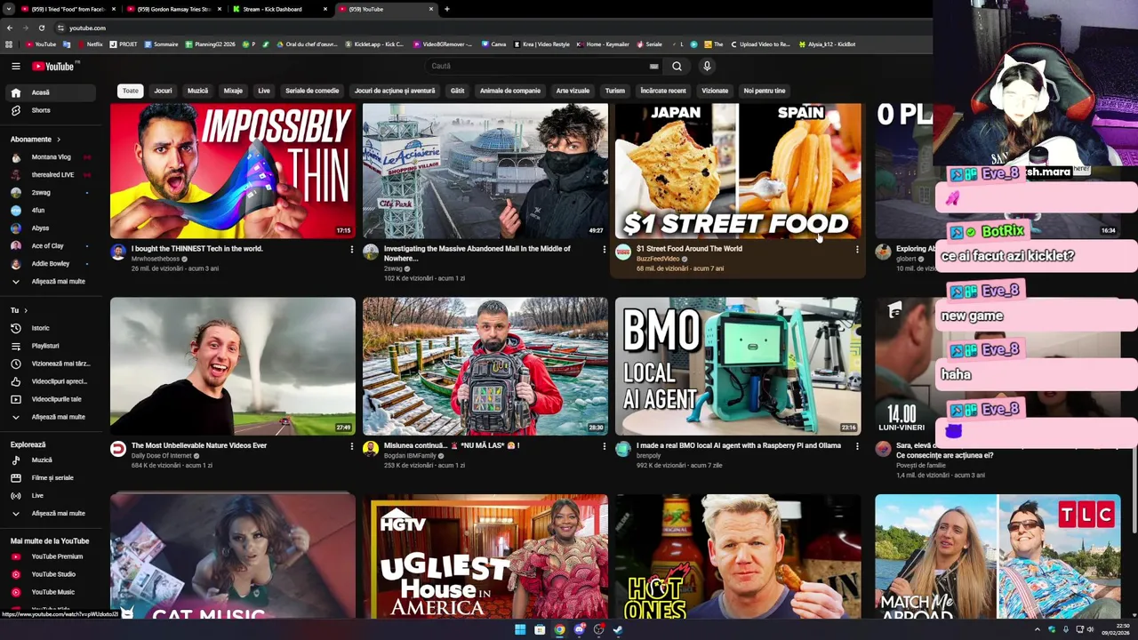Screen dimensions: 1138x640
Task: Select the Jocuri filter chip
Action: tap(163, 91)
